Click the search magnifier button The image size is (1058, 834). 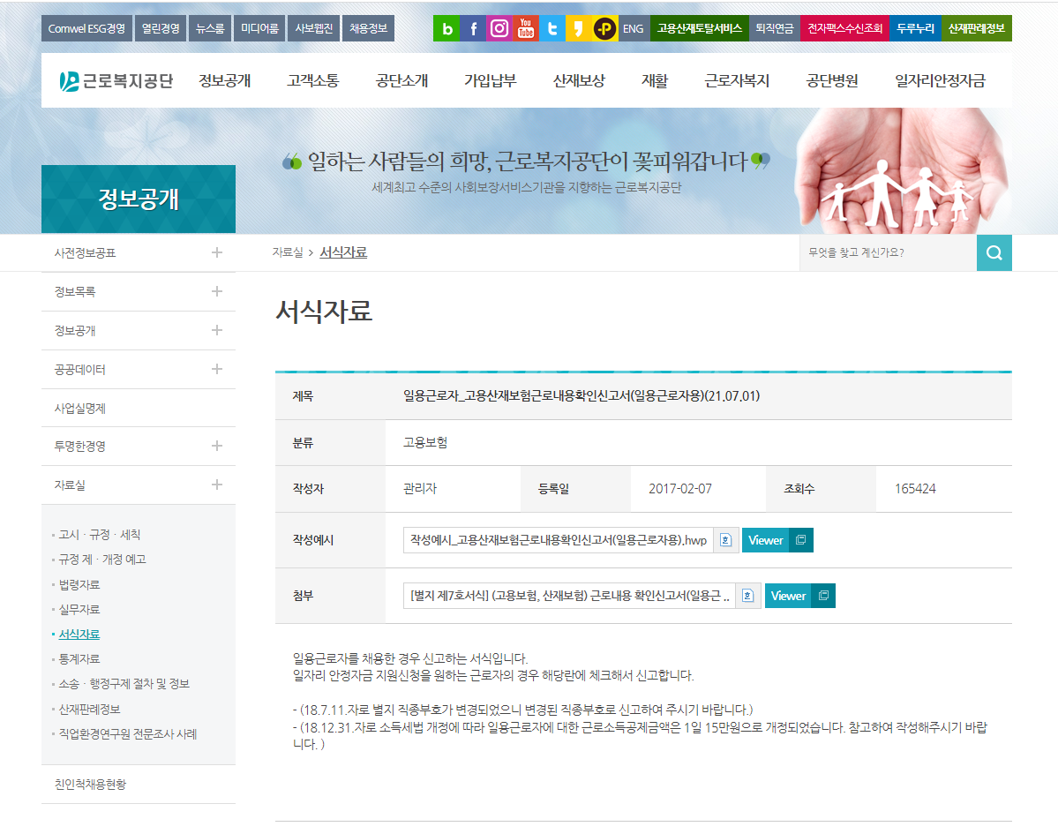point(994,253)
